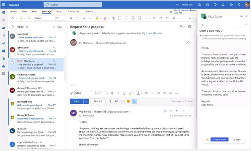Open the notifications bell in the header

[223, 5]
